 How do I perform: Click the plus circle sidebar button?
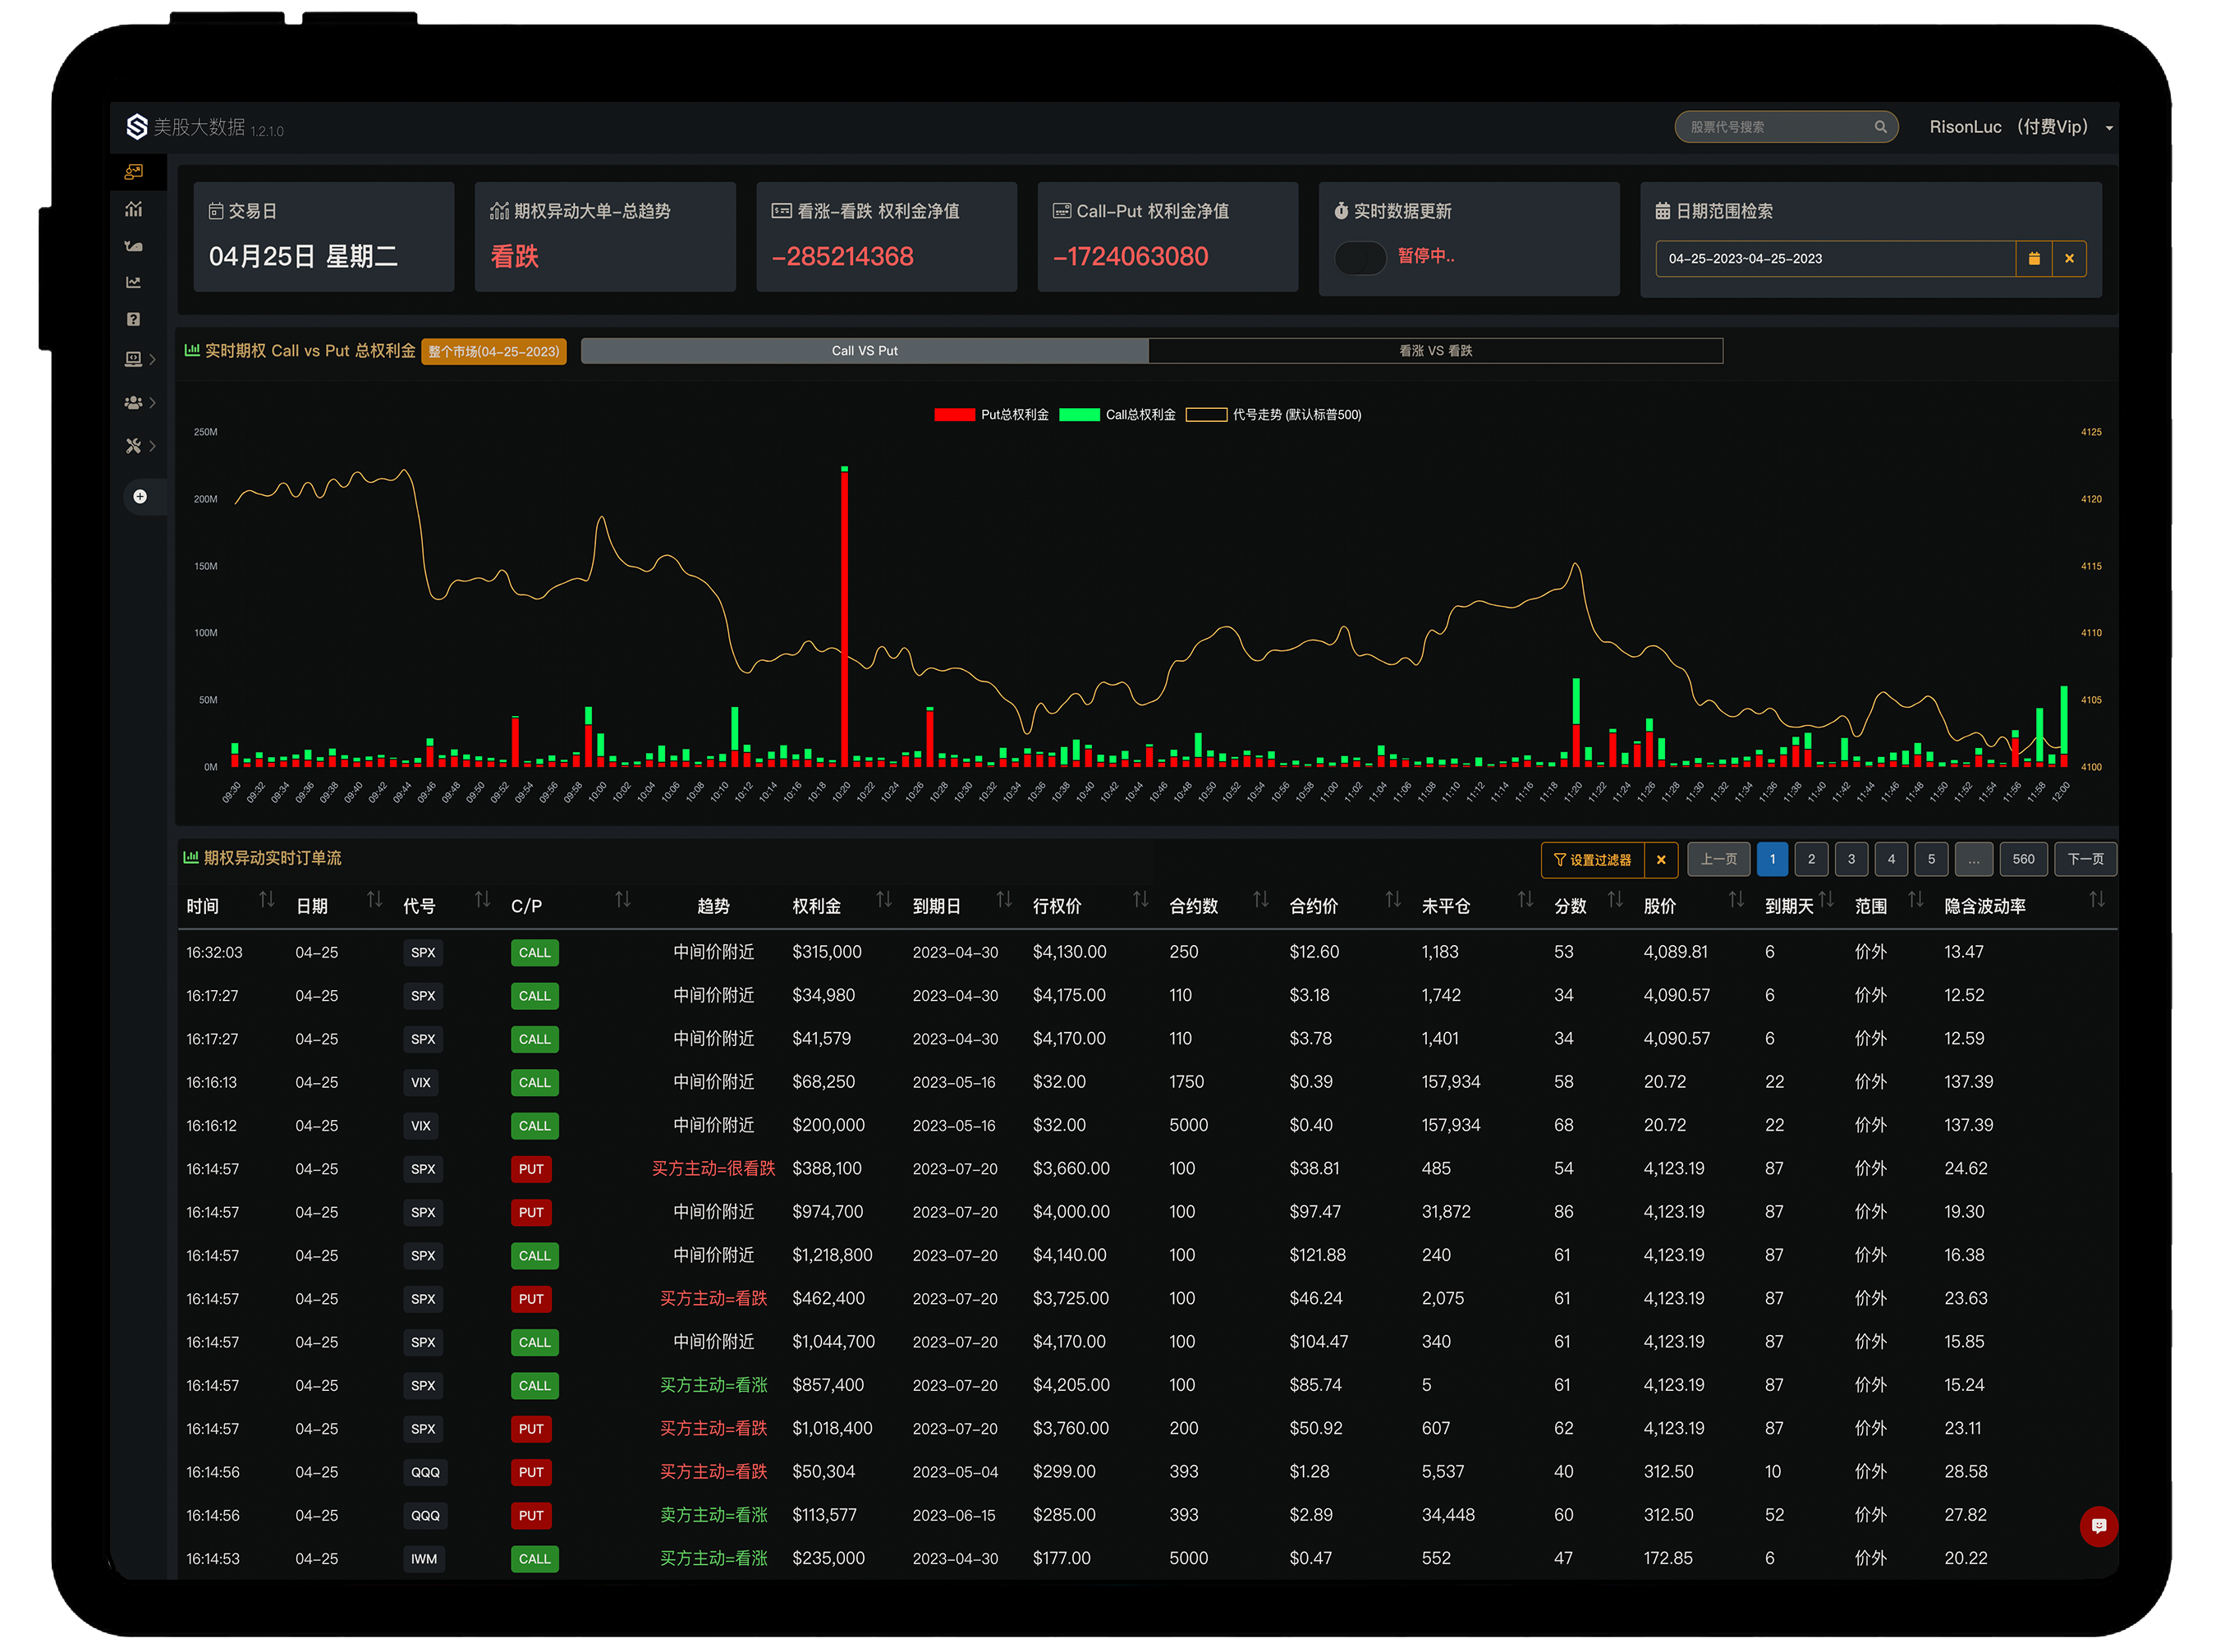tap(140, 497)
